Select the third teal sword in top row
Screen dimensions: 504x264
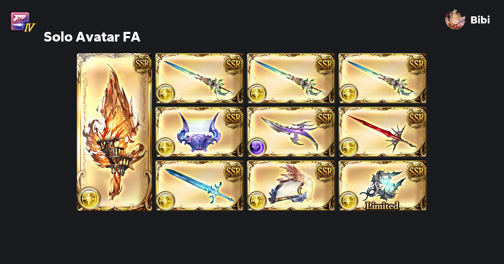point(383,78)
